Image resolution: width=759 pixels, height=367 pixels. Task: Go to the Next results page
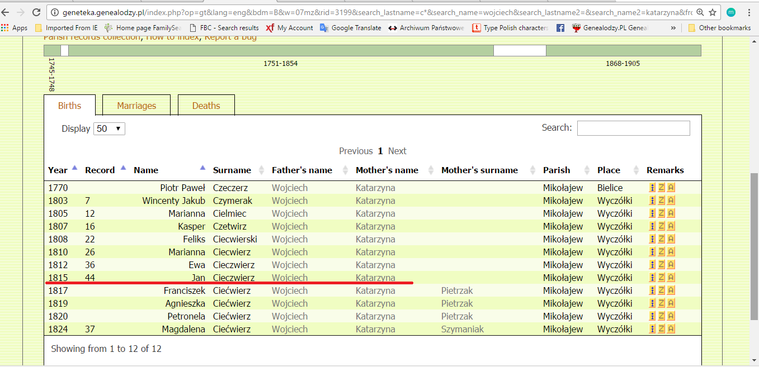coord(397,151)
